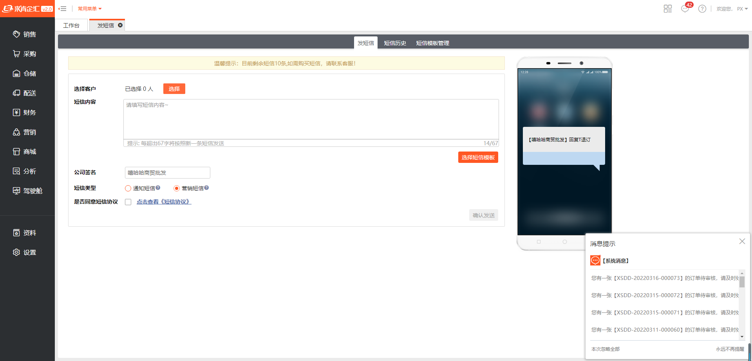The width and height of the screenshot is (752, 361).
Task: Collapse the sidebar with the menu toggle icon
Action: 62,9
